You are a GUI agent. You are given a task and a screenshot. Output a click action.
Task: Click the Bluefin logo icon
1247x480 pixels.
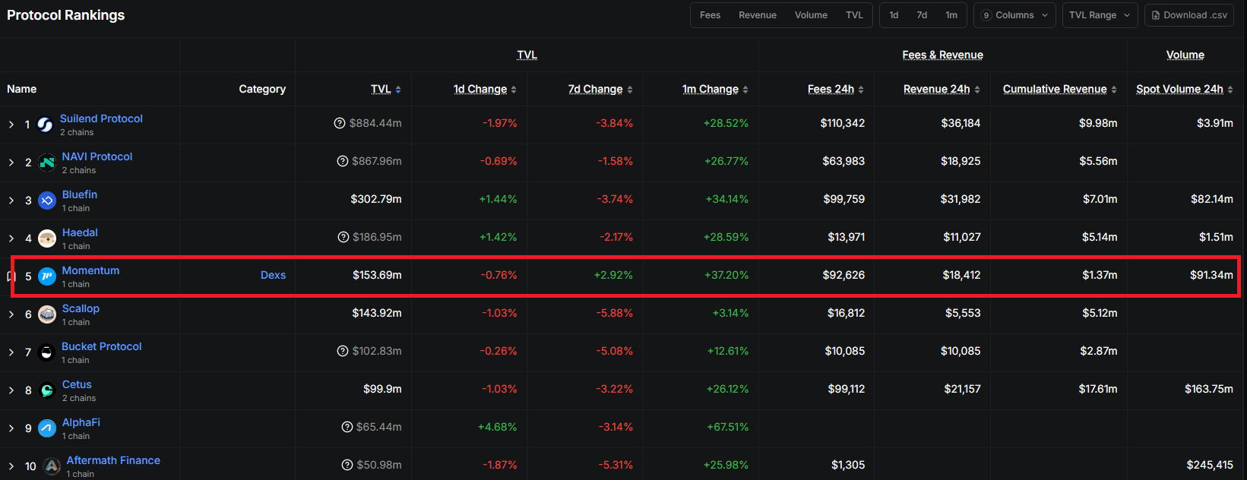47,201
